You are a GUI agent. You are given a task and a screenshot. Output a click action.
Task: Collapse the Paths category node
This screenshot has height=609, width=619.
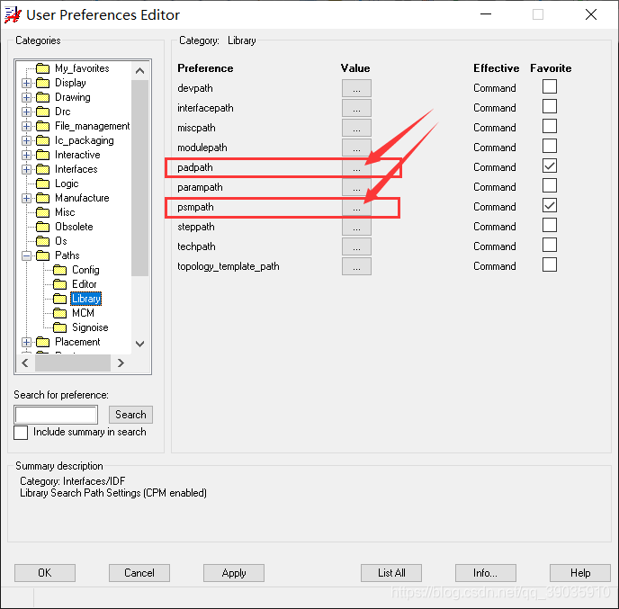[x=26, y=255]
